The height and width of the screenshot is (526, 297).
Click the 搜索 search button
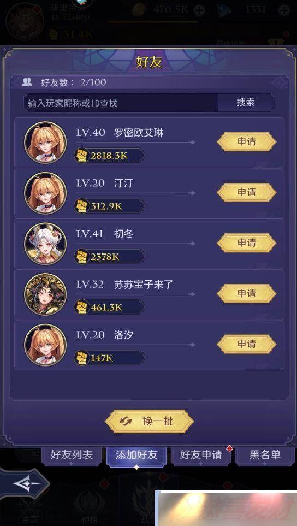click(246, 103)
